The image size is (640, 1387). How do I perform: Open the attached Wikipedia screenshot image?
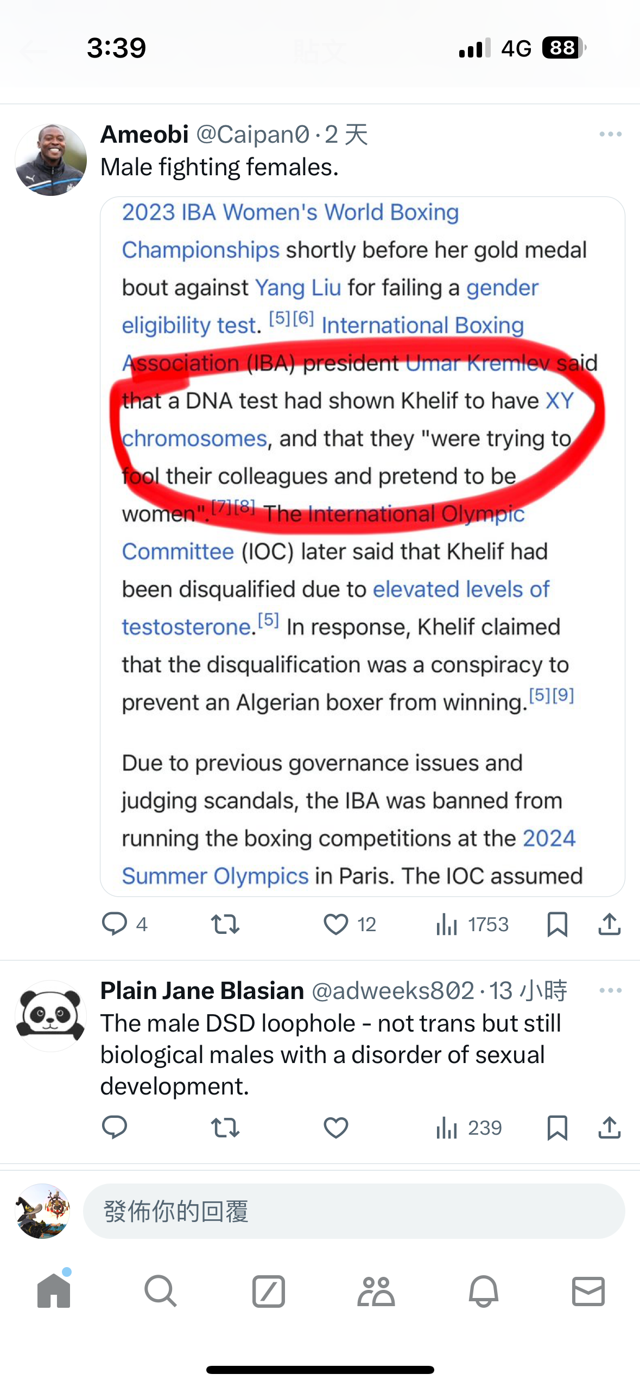[x=362, y=546]
